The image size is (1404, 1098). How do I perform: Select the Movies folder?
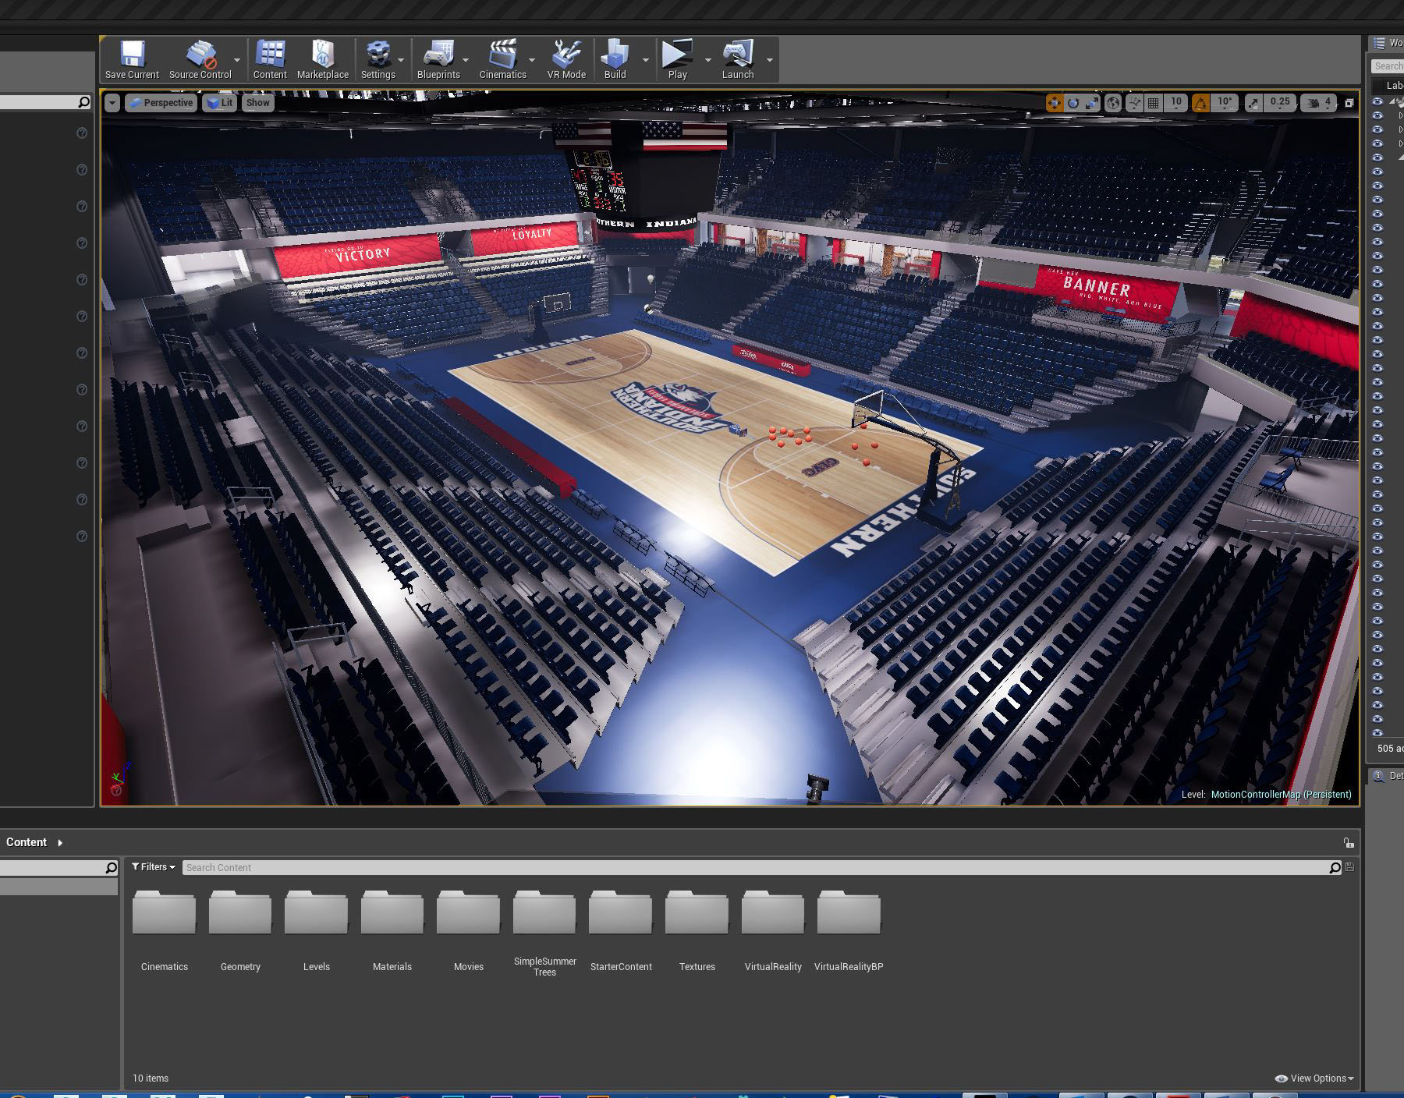point(468,931)
